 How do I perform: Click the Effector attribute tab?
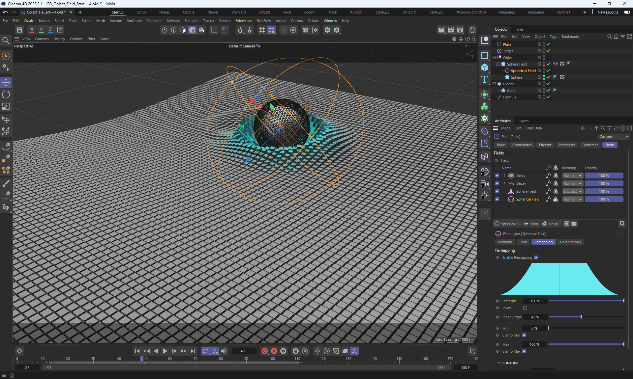pos(545,145)
